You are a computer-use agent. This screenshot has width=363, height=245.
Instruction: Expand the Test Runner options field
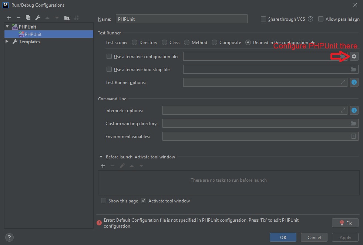click(343, 82)
